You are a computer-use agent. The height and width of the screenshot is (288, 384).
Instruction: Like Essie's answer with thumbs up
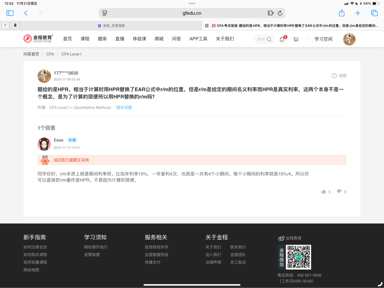click(324, 192)
